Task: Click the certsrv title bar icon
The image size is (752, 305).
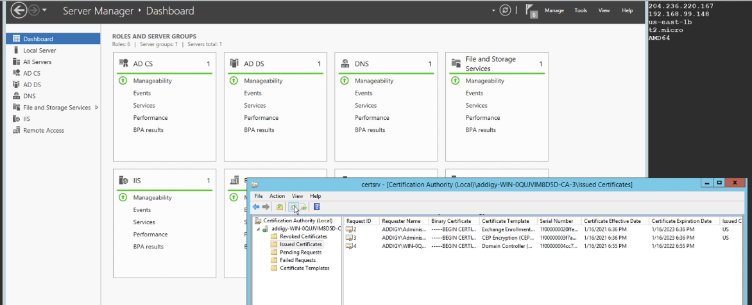Action: (255, 185)
